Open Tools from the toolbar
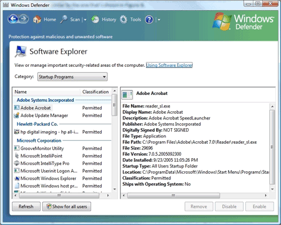This screenshot has width=281, height=225. pyautogui.click(x=136, y=19)
